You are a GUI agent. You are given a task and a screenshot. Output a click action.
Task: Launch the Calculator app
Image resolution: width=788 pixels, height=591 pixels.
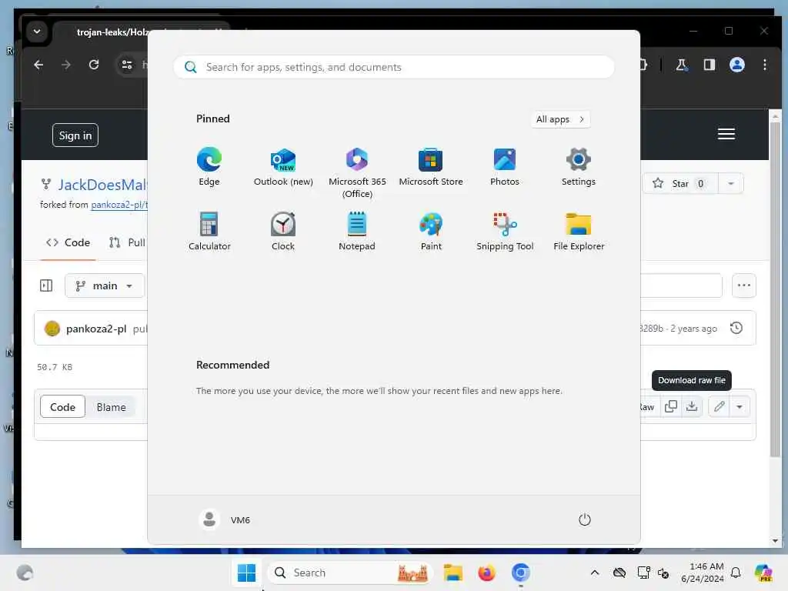pyautogui.click(x=209, y=231)
